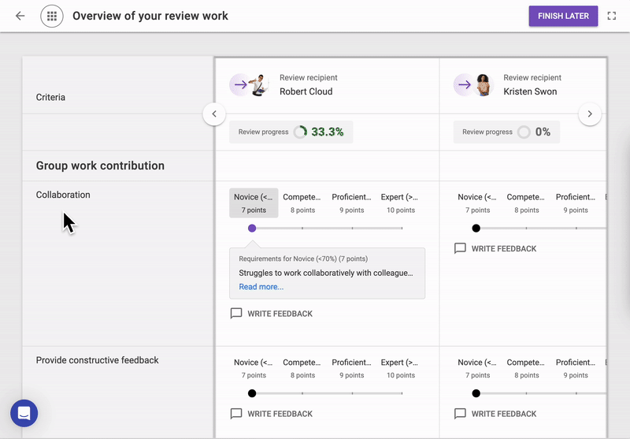Image resolution: width=630 pixels, height=439 pixels.
Task: Click Kristen Swon's avatar
Action: coord(483,85)
